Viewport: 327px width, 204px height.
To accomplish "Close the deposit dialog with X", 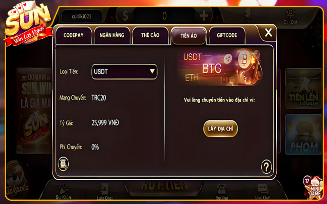I will click(x=268, y=33).
